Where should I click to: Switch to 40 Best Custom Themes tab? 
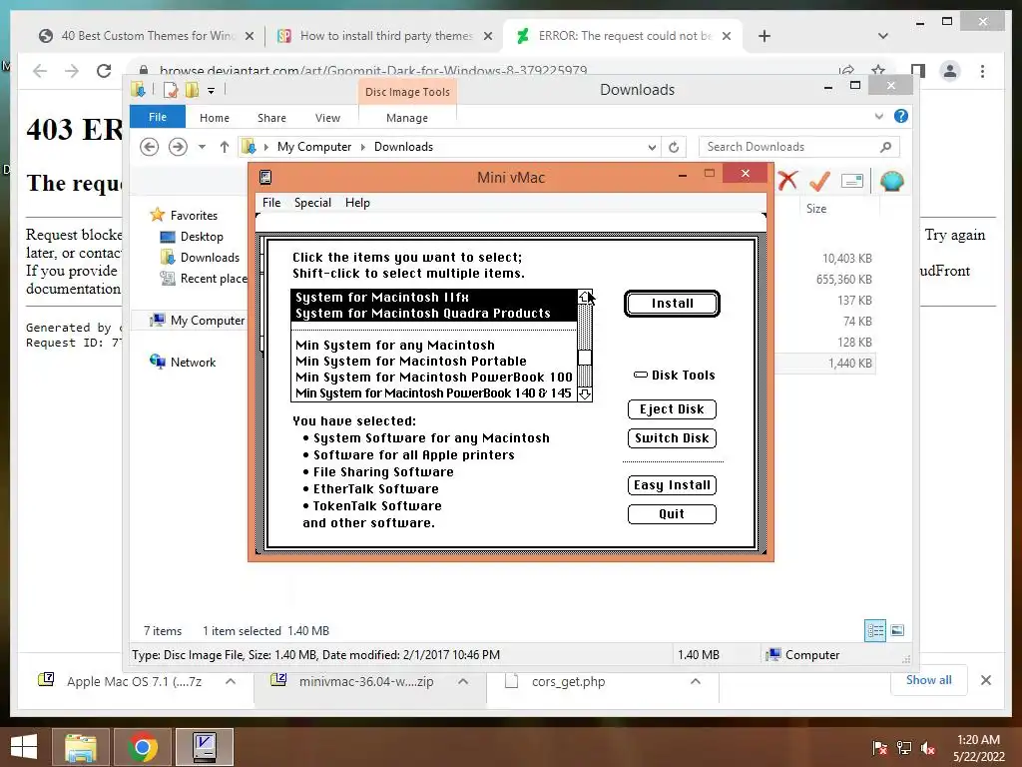point(147,36)
